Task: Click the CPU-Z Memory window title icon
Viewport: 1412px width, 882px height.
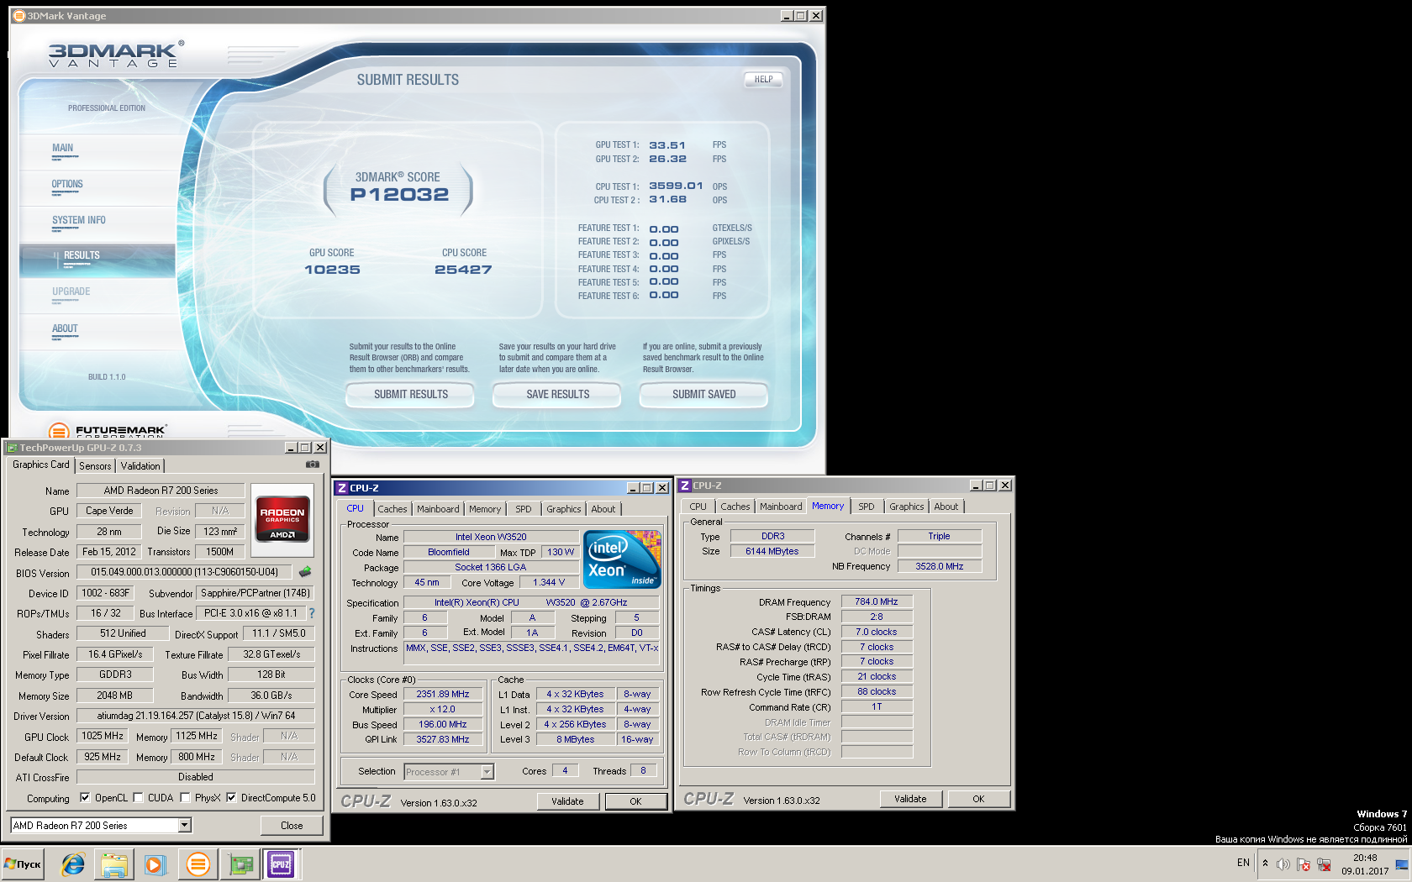Action: [x=685, y=486]
